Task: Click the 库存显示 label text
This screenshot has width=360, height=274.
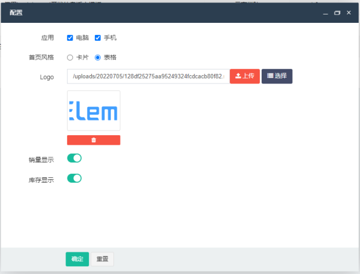Action: pos(41,180)
